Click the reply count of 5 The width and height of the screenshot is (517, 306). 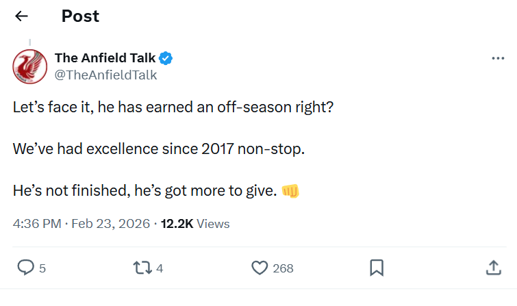[x=42, y=268]
